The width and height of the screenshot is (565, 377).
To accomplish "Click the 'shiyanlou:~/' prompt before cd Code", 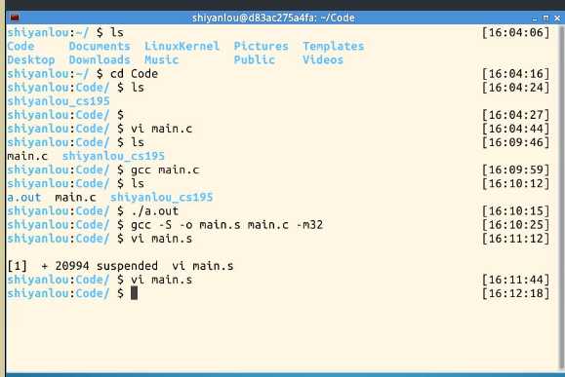I will click(x=48, y=73).
